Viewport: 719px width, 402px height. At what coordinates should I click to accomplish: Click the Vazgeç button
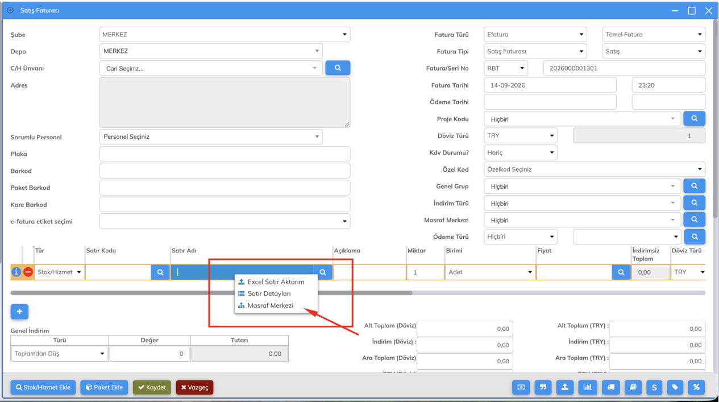click(194, 387)
